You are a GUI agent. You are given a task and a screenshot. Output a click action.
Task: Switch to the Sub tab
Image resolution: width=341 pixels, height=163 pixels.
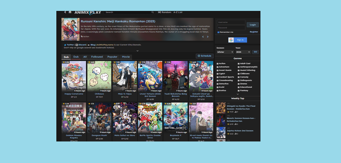tap(66, 57)
